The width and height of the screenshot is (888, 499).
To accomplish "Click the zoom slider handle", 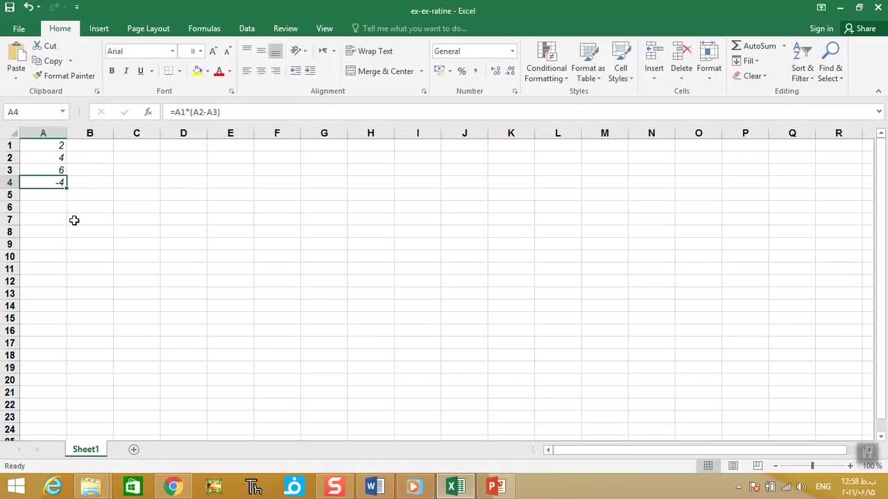I will coord(812,466).
